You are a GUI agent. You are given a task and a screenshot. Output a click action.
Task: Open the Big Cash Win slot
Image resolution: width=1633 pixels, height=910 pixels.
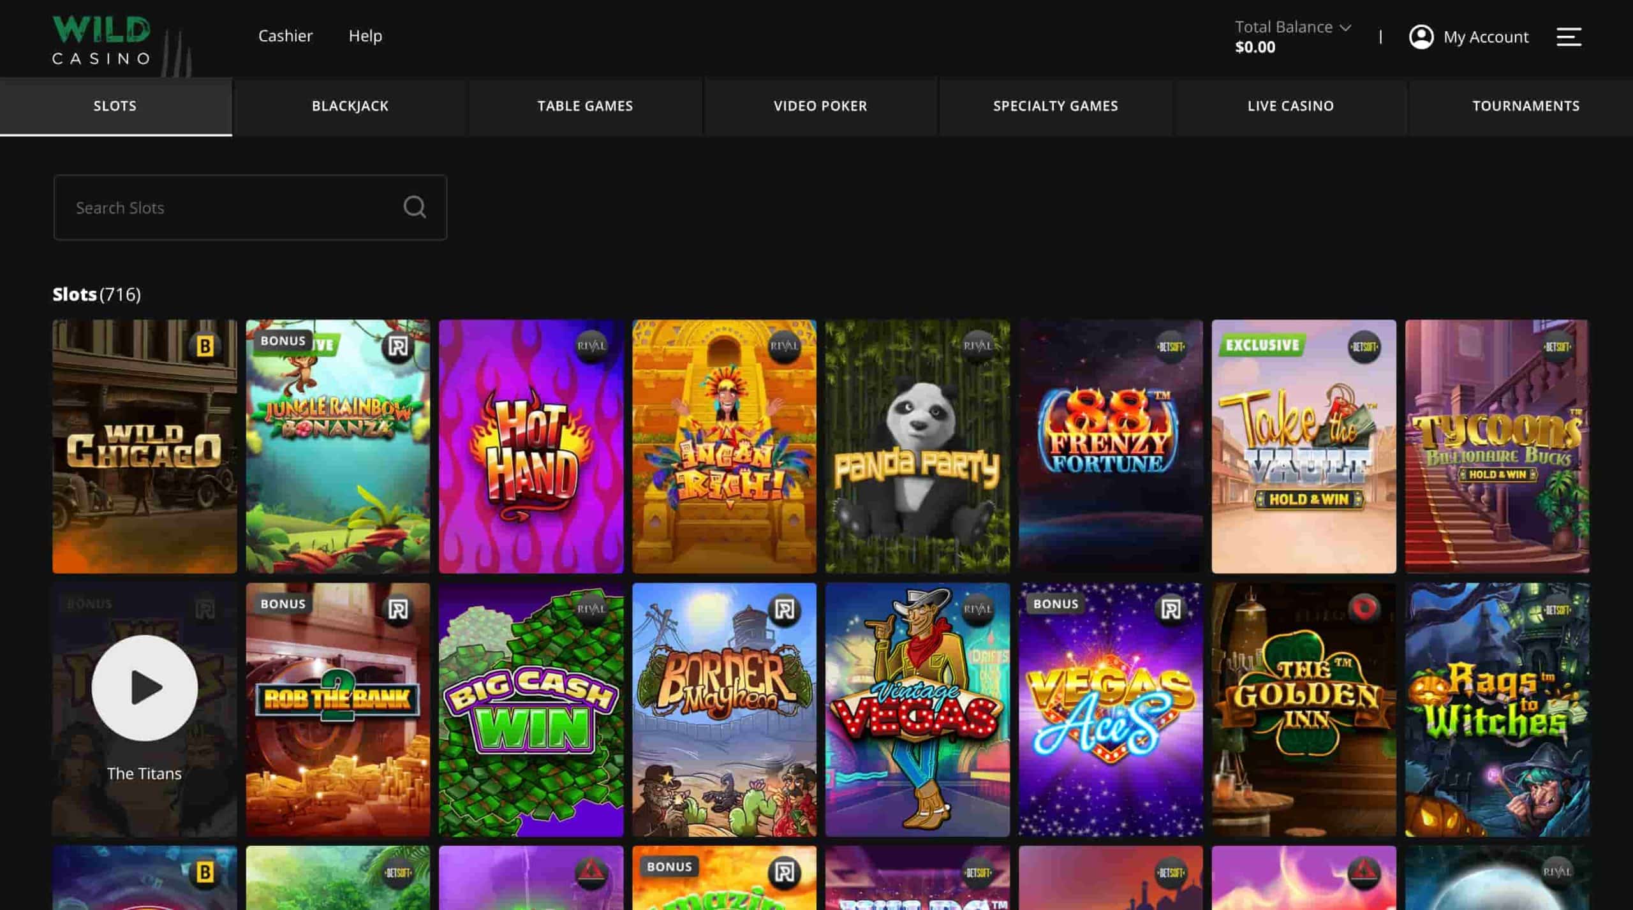click(531, 709)
